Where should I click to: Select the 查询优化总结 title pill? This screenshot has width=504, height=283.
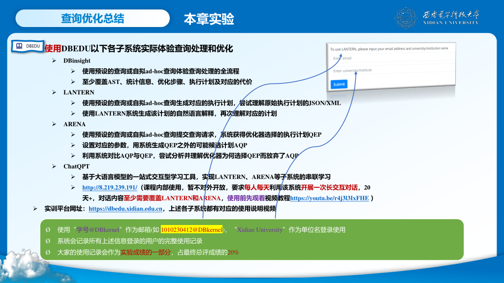pyautogui.click(x=93, y=18)
